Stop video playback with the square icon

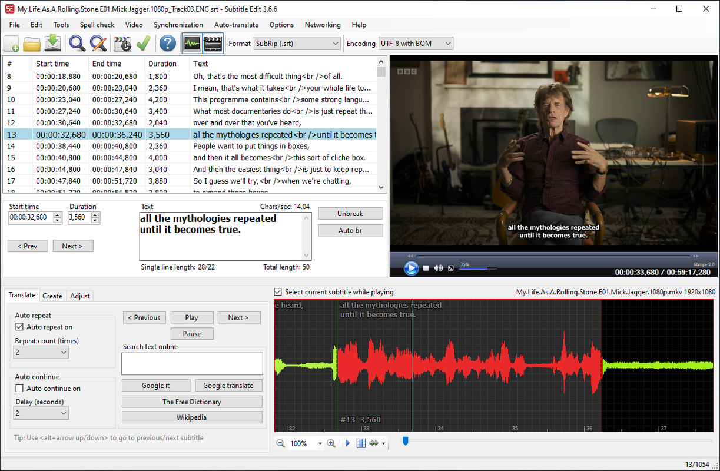[426, 268]
